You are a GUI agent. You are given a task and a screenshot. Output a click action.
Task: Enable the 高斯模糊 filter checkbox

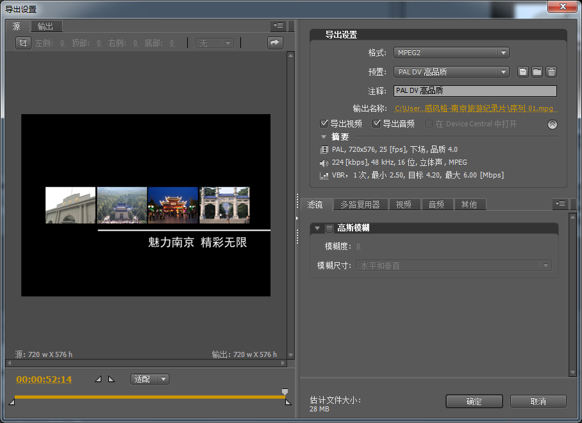point(329,228)
